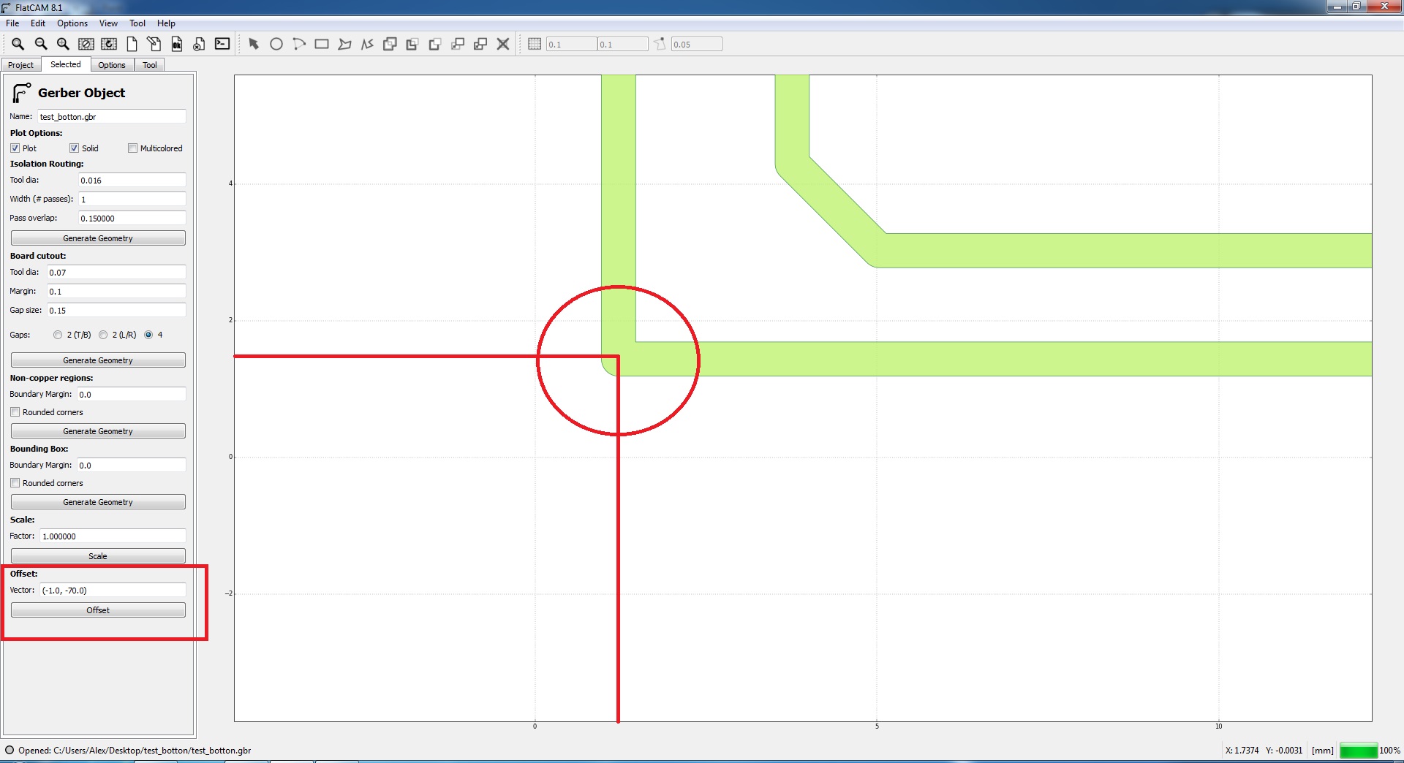
Task: Click the green progress bar in status bar
Action: (1359, 751)
